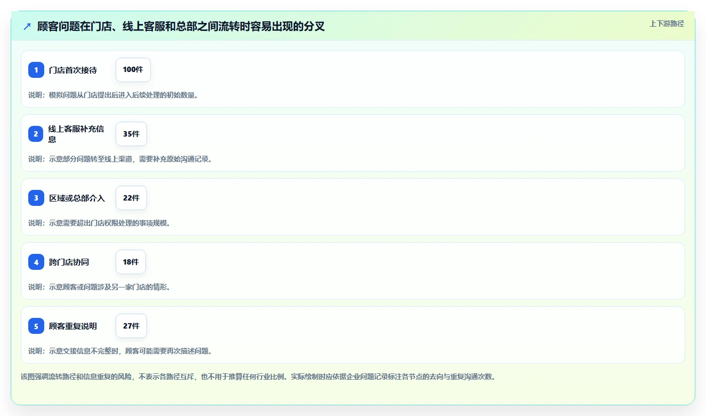Select the 18件 value chip
The image size is (706, 416).
click(131, 262)
